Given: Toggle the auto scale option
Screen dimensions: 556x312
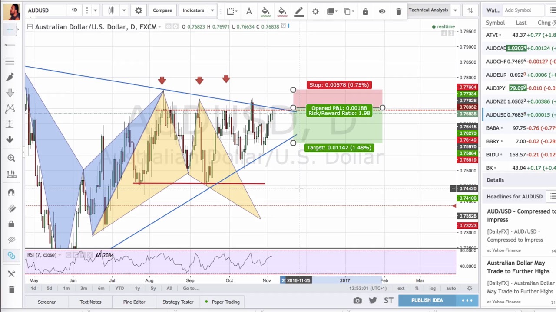Looking at the screenshot, I should coord(451,289).
